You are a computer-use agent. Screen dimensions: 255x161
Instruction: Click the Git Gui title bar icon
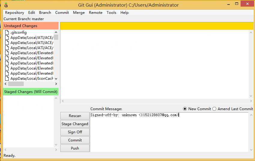(6, 5)
